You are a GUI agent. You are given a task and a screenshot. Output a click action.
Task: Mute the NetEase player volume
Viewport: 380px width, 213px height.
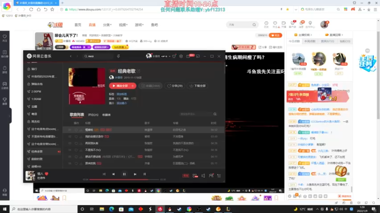coord(203,176)
